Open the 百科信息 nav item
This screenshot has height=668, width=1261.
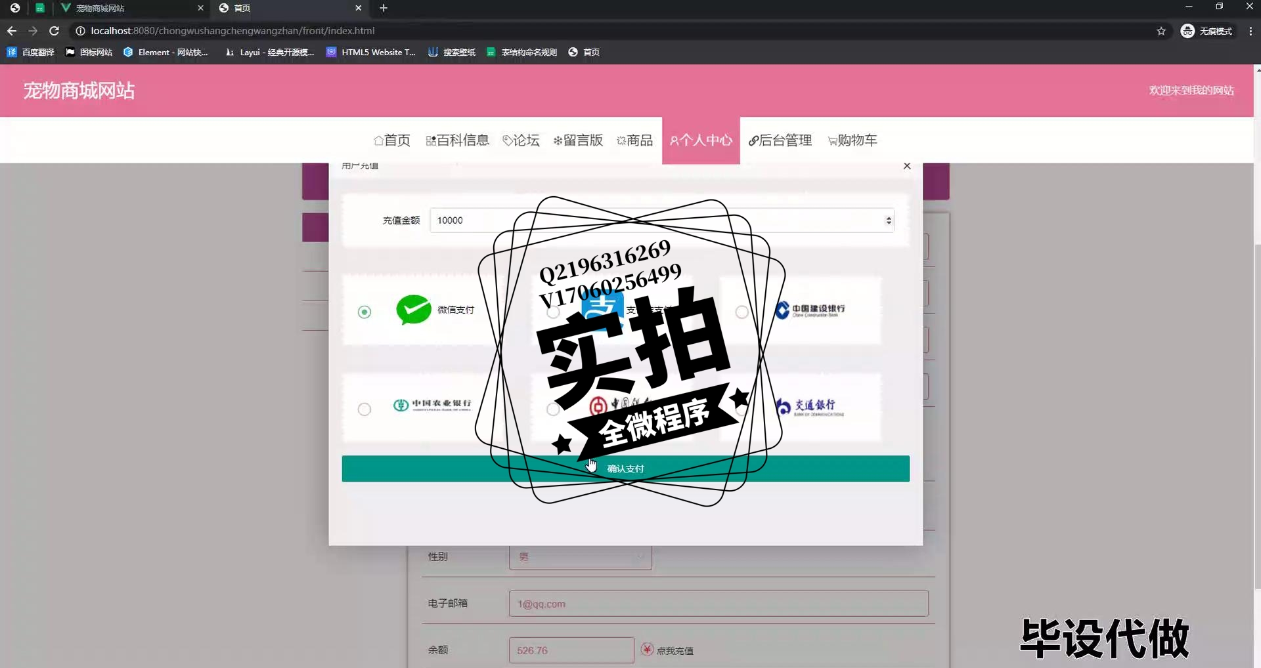coord(457,140)
